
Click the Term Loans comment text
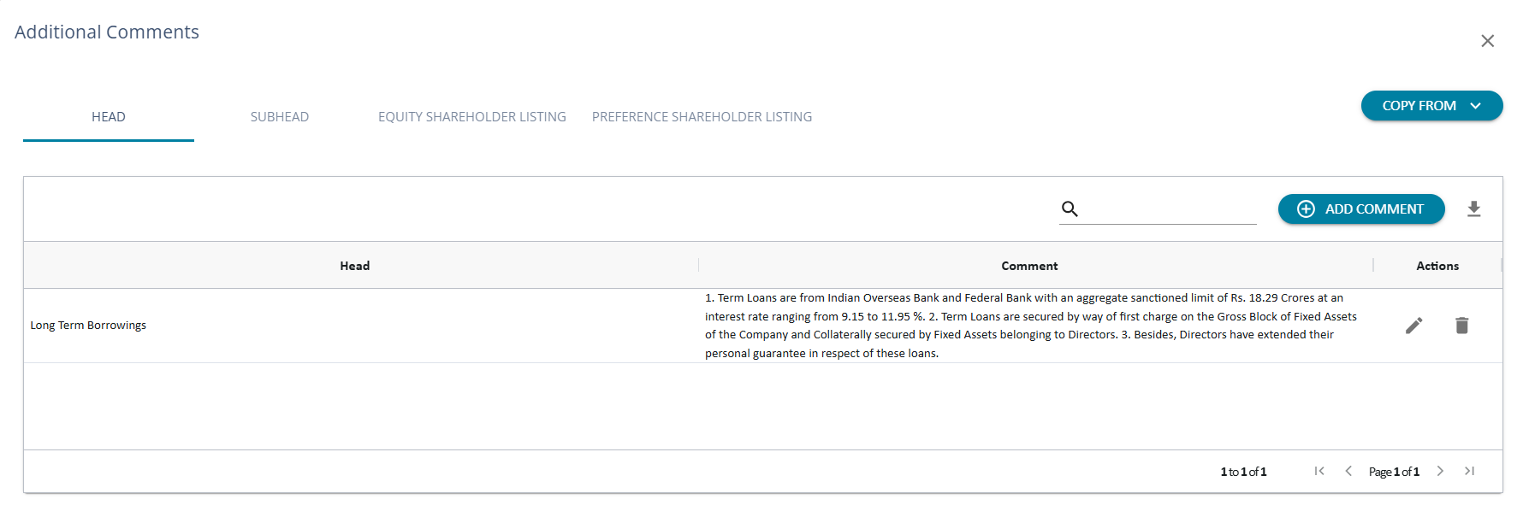click(1030, 326)
